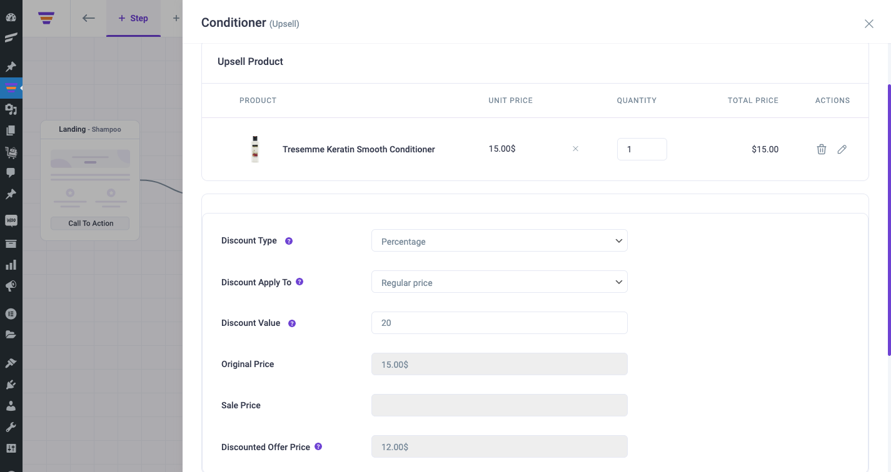Open the Comments bubble icon in sidebar
This screenshot has width=891, height=472.
pyautogui.click(x=11, y=173)
